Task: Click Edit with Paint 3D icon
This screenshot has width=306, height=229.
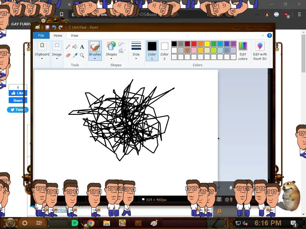Action: pyautogui.click(x=260, y=46)
